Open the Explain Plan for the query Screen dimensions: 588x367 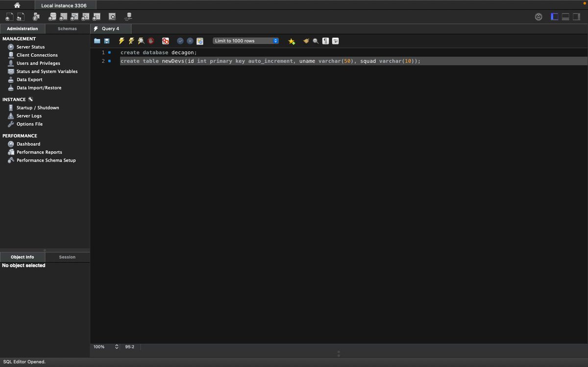click(x=141, y=41)
